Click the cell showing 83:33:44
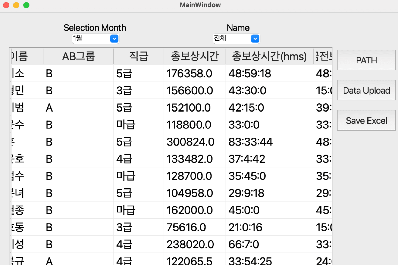 [270, 142]
